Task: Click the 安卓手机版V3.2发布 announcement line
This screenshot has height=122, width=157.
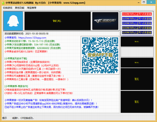Action: [x=26, y=52]
